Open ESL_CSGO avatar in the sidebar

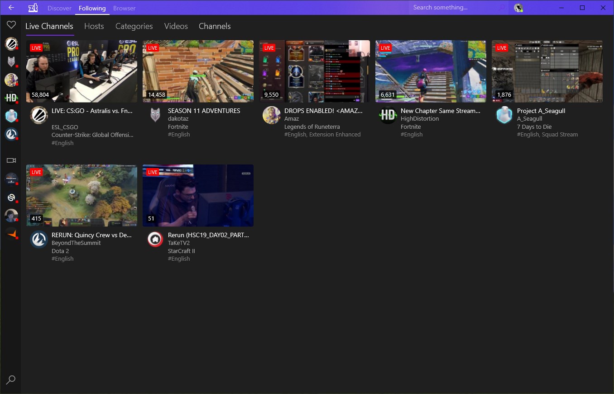coord(11,44)
